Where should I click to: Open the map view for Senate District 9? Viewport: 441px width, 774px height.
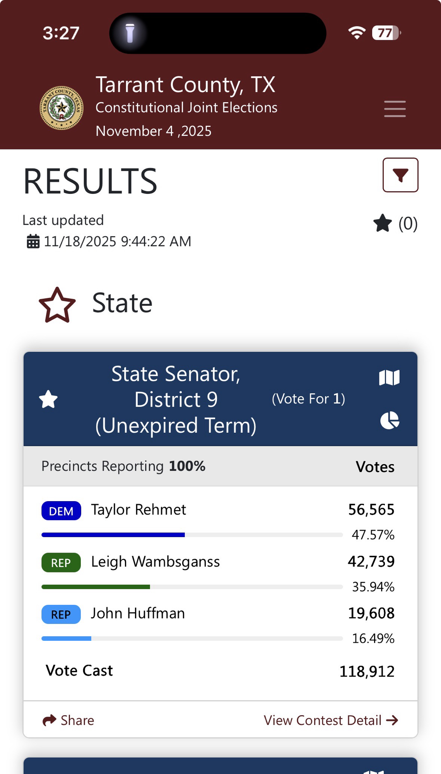pos(389,377)
